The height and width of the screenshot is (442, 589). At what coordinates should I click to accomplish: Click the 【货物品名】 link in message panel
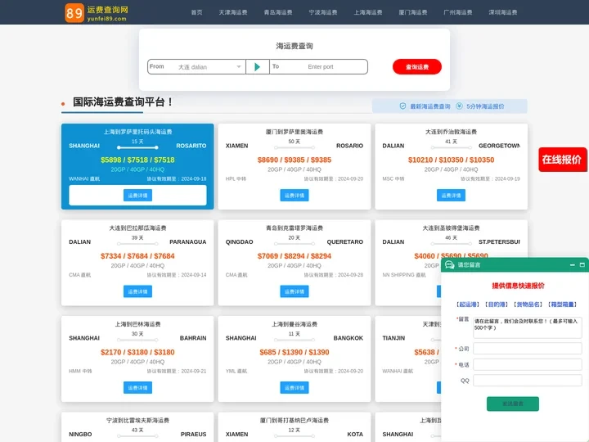point(528,304)
